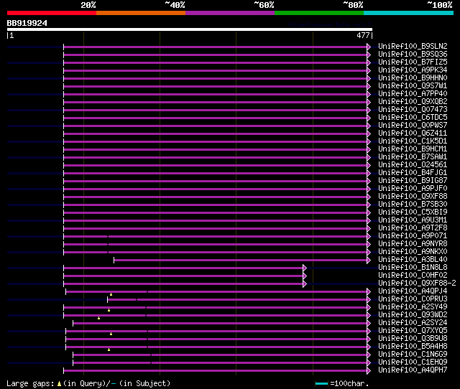Screen dimensions: 460x389
Task: Click the 477 query end position label
Action: (363, 35)
